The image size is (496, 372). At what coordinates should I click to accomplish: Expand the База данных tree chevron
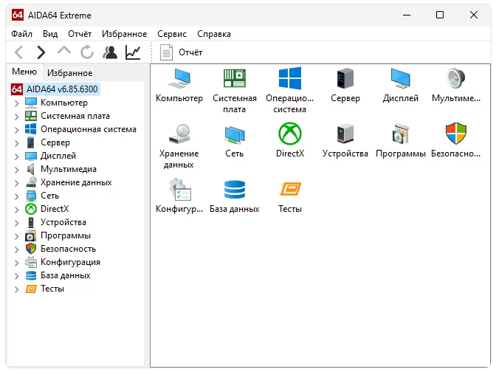pyautogui.click(x=16, y=276)
